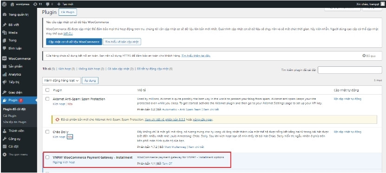Click the Plugin column header

[x=57, y=90]
